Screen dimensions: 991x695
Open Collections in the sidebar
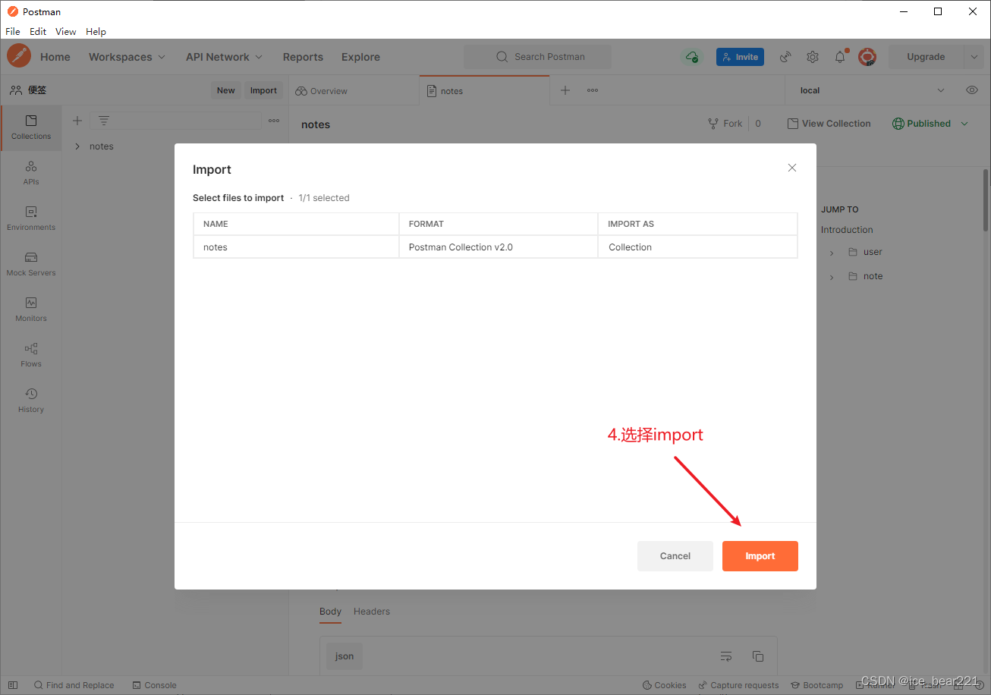coord(31,127)
